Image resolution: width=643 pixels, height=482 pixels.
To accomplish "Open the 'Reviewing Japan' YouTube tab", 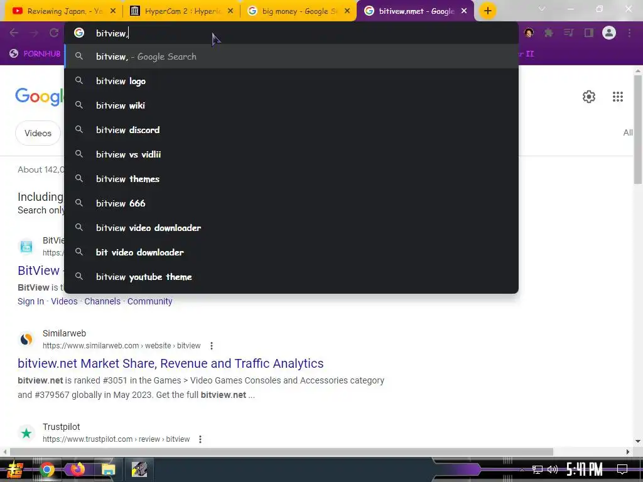I will pos(63,11).
